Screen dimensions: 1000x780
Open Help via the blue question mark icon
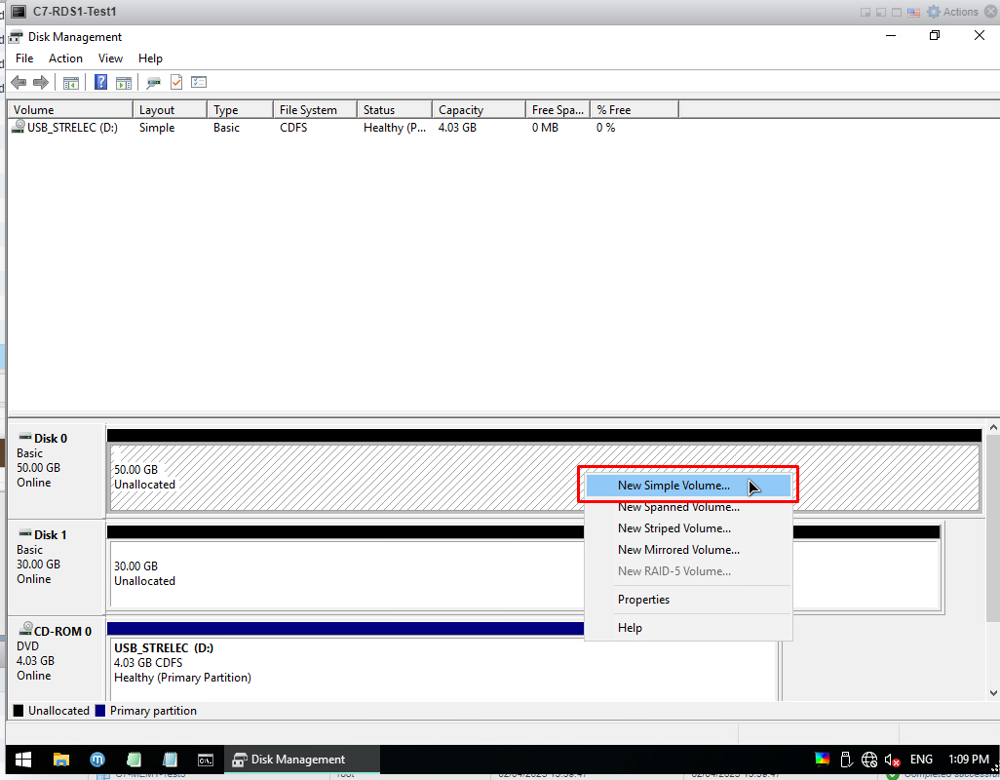coord(100,83)
